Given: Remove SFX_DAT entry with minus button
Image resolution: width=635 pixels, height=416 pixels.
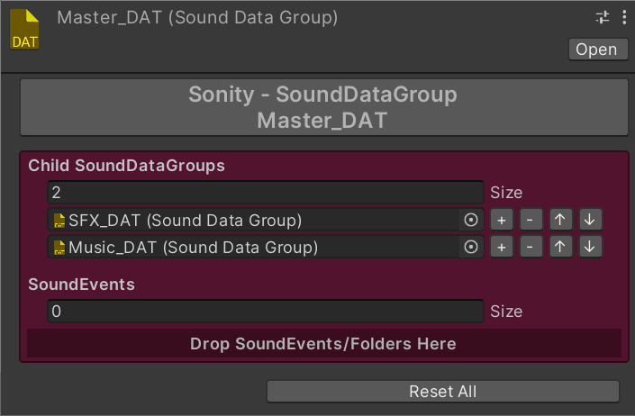Looking at the screenshot, I should (x=531, y=220).
